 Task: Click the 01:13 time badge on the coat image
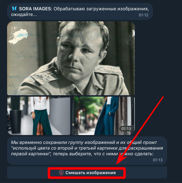point(126,129)
